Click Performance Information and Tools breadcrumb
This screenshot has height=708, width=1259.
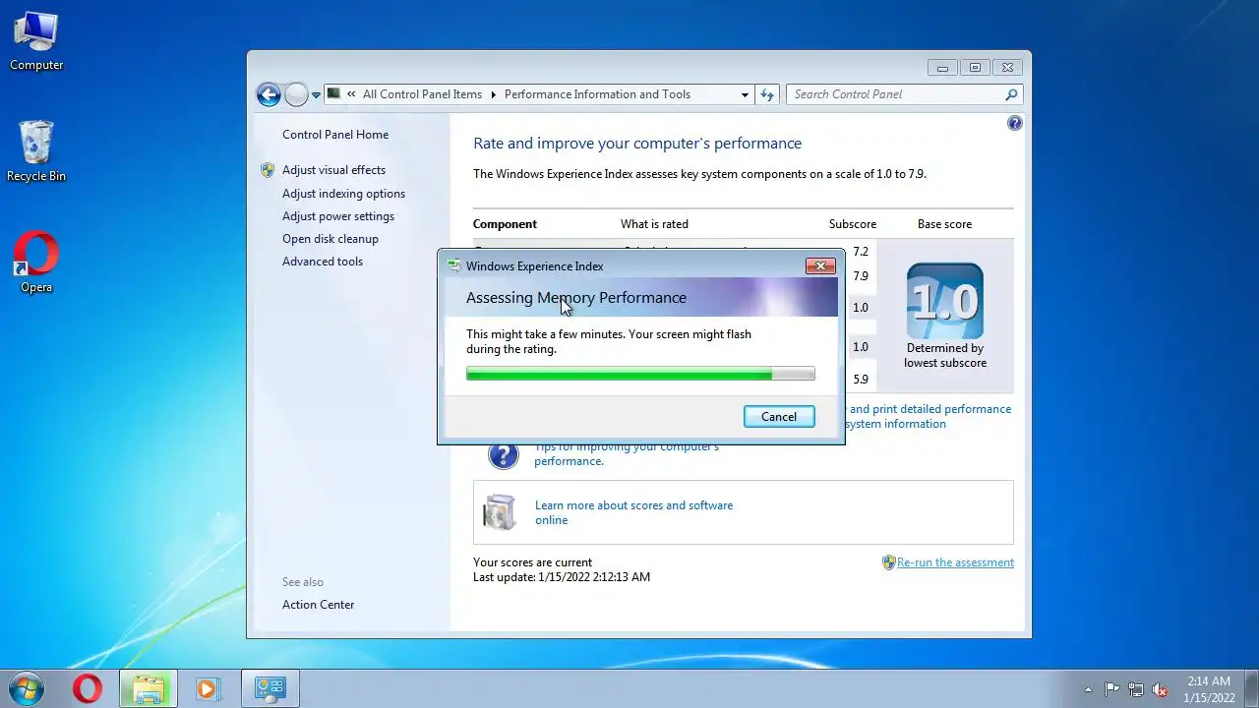597,94
